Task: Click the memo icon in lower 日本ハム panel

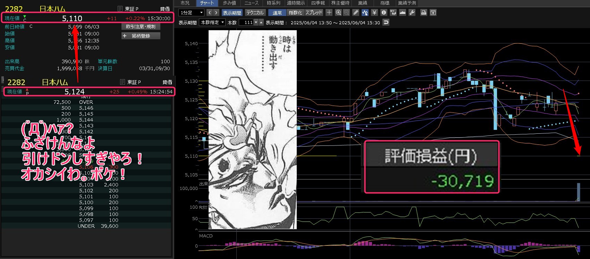Action: pos(122,82)
